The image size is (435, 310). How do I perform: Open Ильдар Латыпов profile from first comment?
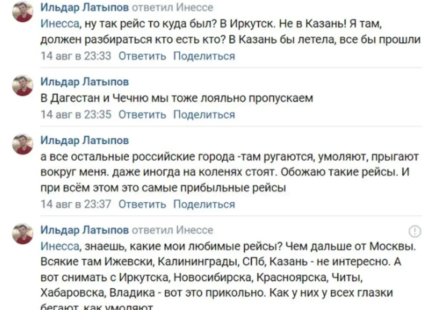pyautogui.click(x=84, y=7)
